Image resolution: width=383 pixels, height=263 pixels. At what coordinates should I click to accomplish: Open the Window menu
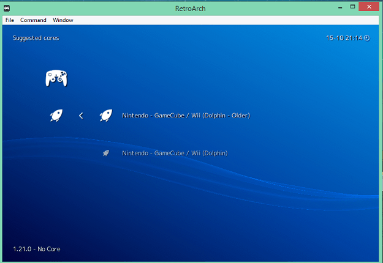click(63, 20)
